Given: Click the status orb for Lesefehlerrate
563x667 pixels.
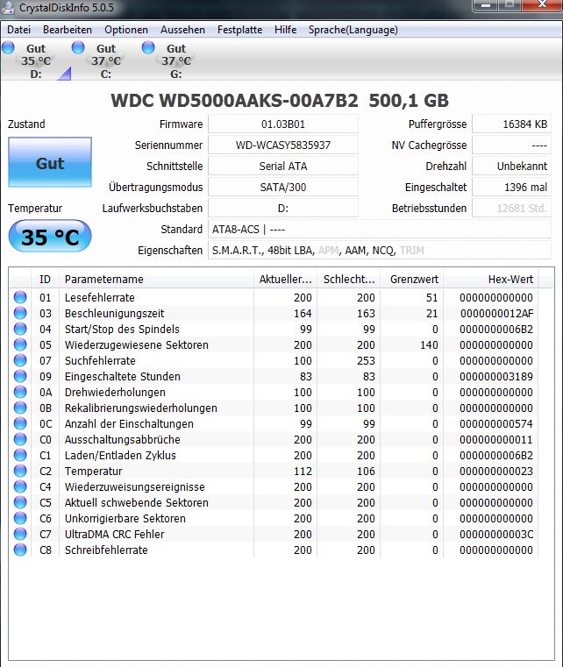Looking at the screenshot, I should [20, 297].
